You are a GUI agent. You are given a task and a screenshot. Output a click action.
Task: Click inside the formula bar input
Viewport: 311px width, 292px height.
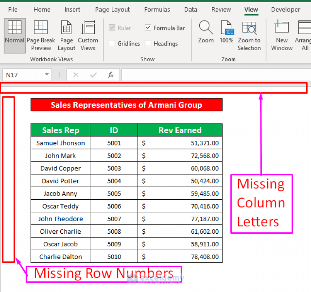click(x=216, y=75)
